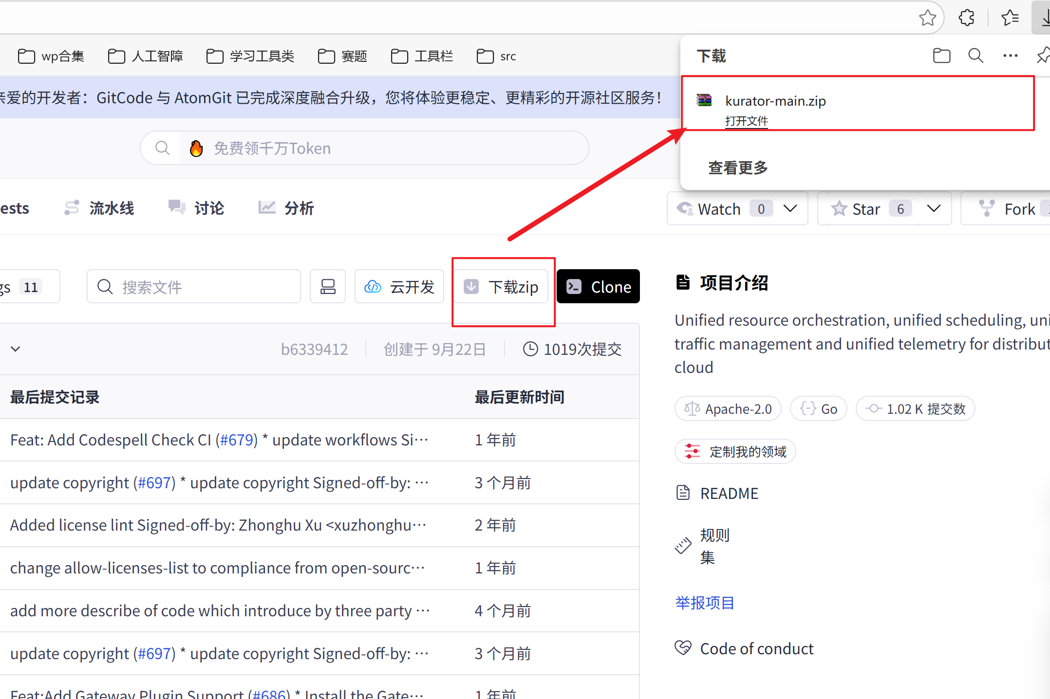Click the 举报项目 link
Screen dimensions: 1050x699
click(704, 603)
